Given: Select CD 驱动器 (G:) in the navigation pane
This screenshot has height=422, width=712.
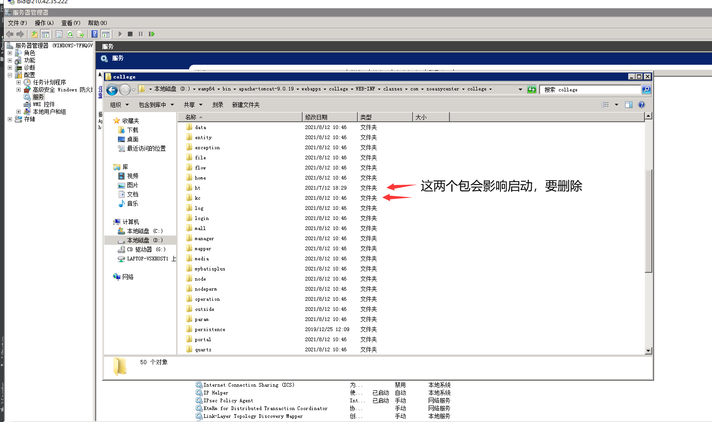Looking at the screenshot, I should 146,249.
